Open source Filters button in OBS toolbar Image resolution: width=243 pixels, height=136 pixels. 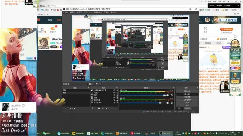pos(98,84)
